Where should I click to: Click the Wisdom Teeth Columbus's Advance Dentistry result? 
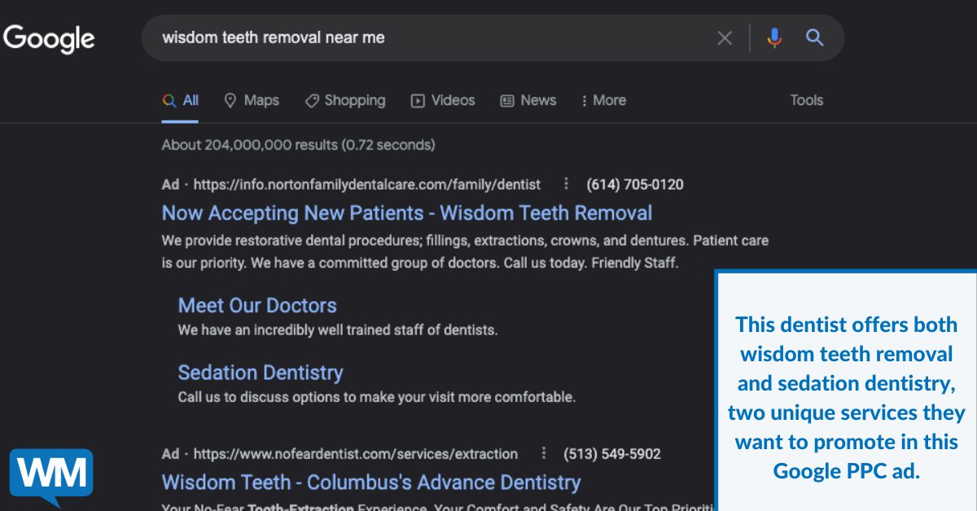370,482
